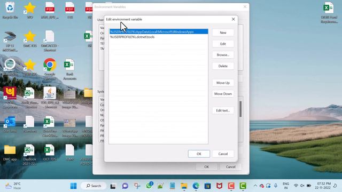This screenshot has width=342, height=192.
Task: Click the Move Down button
Action: (x=223, y=94)
